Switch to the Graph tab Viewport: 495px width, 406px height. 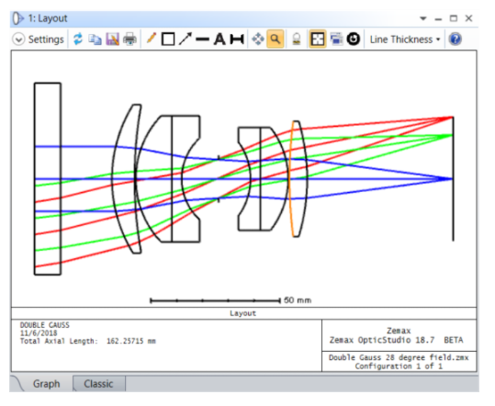click(x=46, y=384)
